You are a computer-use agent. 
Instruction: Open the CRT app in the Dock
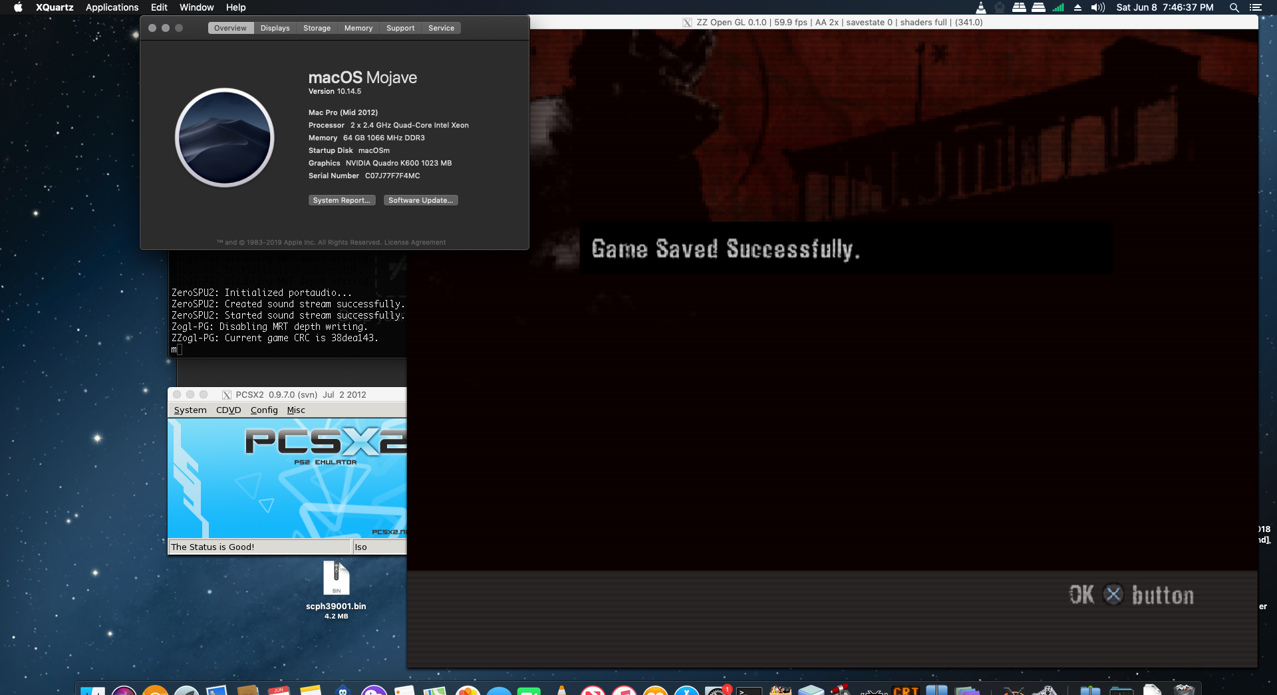905,690
